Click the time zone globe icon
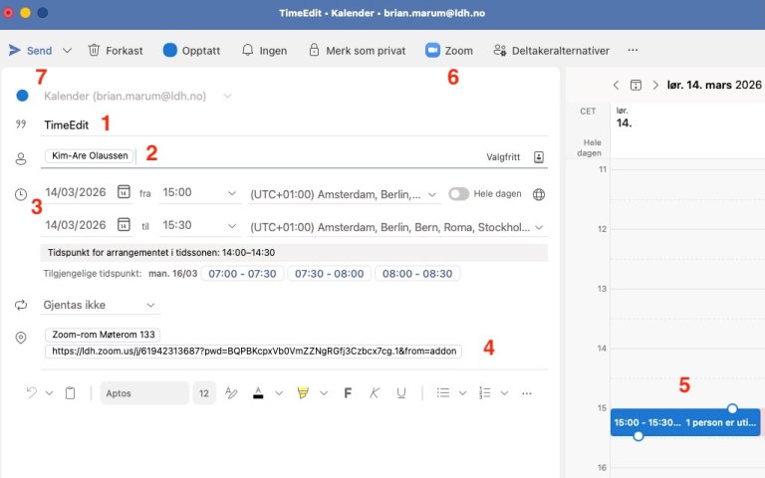 [x=539, y=194]
